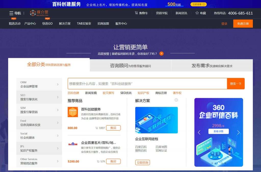Image resolution: width=261 pixels, height=172 pixels.
Task: Click the Baidu logo product thumbnail
Action: coord(73,144)
